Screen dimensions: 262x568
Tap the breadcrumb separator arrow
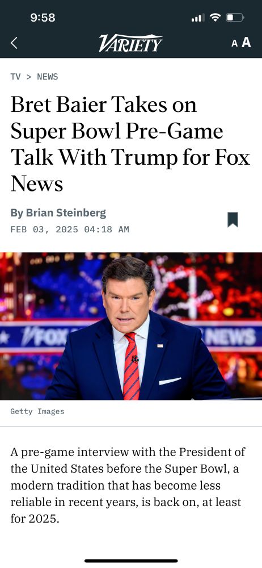29,77
